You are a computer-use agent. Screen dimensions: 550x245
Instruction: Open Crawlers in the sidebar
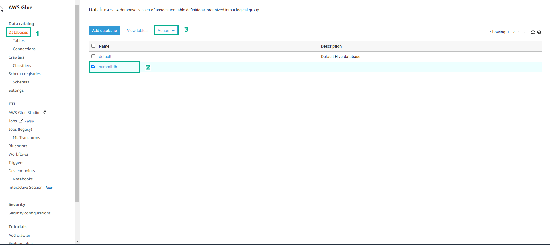point(16,57)
